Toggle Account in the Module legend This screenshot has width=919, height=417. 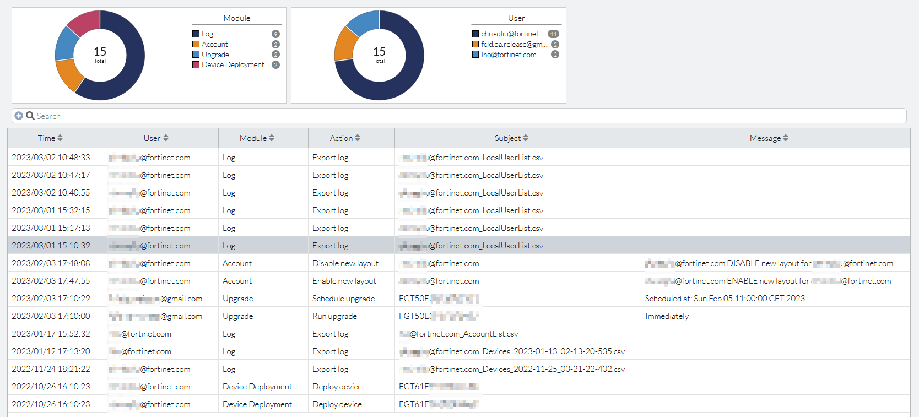(214, 44)
